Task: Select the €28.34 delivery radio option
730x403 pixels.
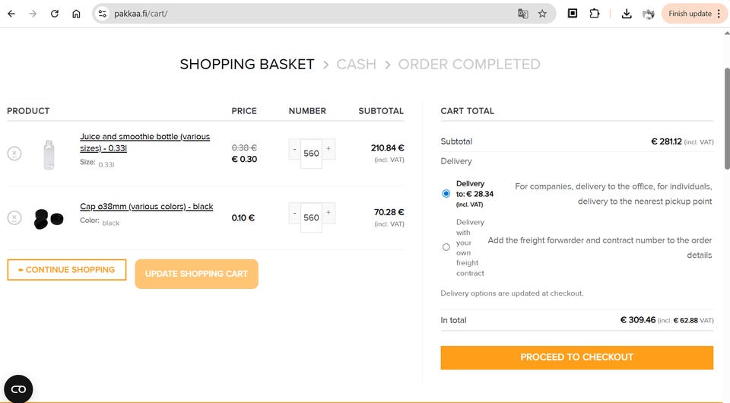Action: point(446,194)
